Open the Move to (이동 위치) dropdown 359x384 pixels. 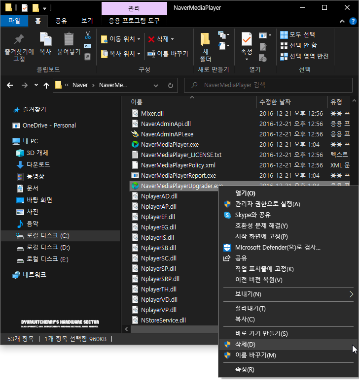121,39
